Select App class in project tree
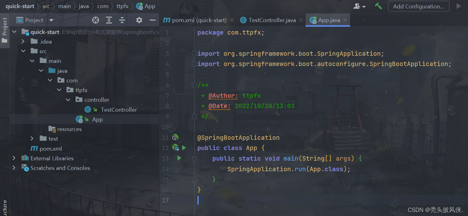 coord(98,120)
